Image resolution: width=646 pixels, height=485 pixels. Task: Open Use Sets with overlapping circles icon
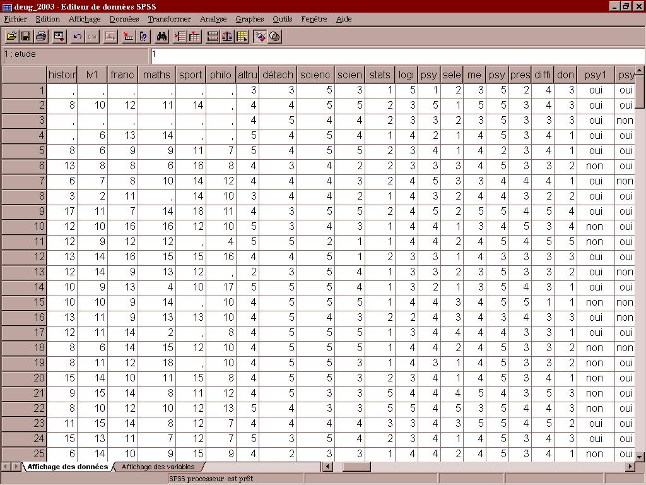275,36
